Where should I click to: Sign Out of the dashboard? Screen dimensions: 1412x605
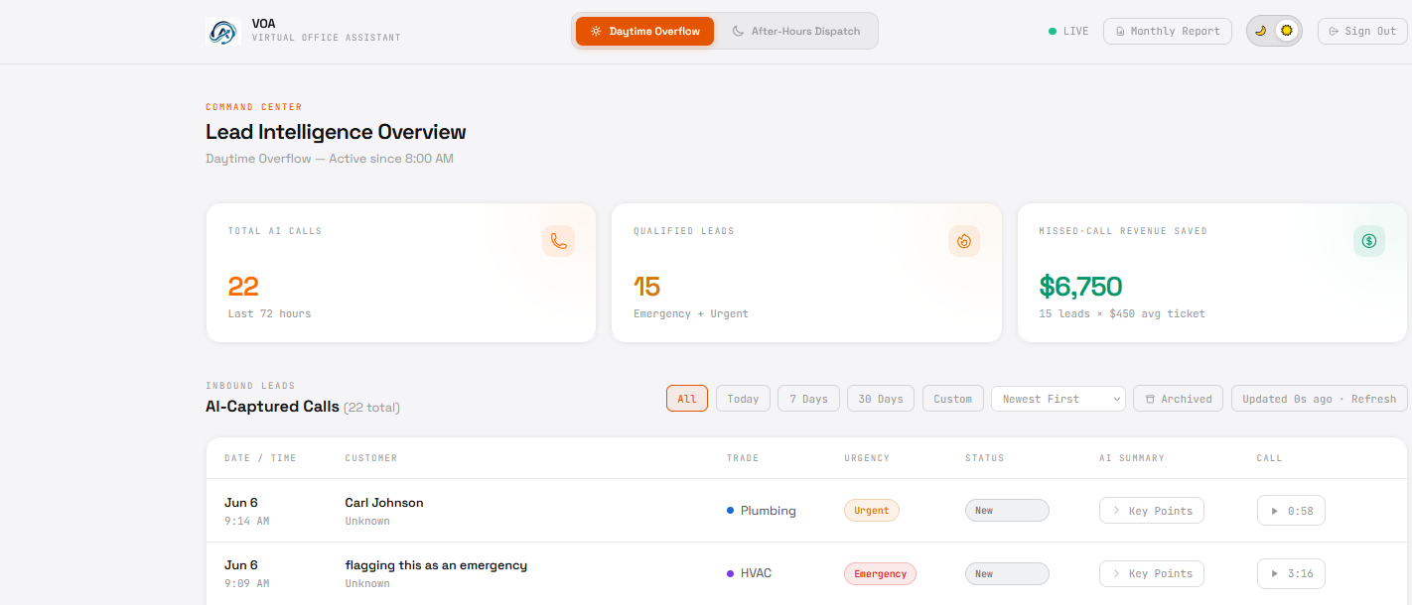coord(1362,31)
